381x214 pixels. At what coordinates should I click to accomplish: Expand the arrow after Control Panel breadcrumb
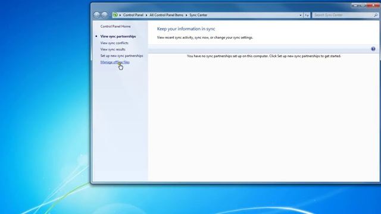(146, 15)
